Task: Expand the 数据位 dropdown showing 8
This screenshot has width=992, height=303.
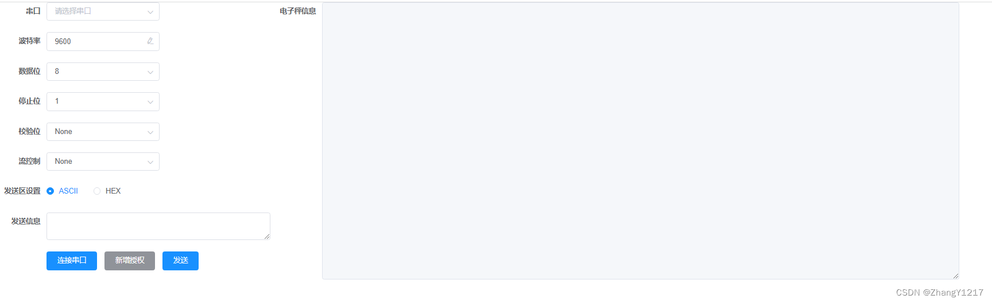Action: pyautogui.click(x=103, y=72)
